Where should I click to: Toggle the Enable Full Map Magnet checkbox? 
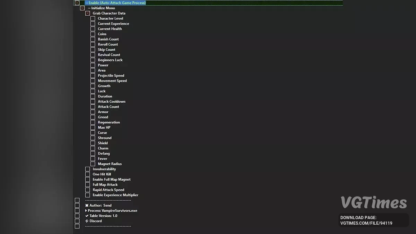point(88,180)
